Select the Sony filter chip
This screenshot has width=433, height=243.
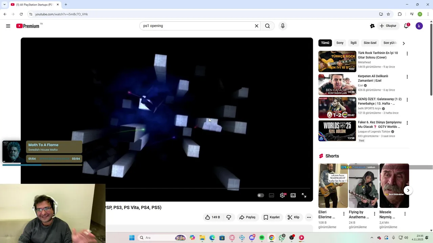pyautogui.click(x=340, y=43)
